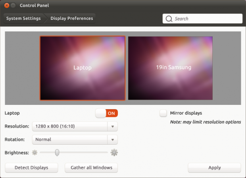
Task: Open the Rotation dropdown
Action: (75, 139)
